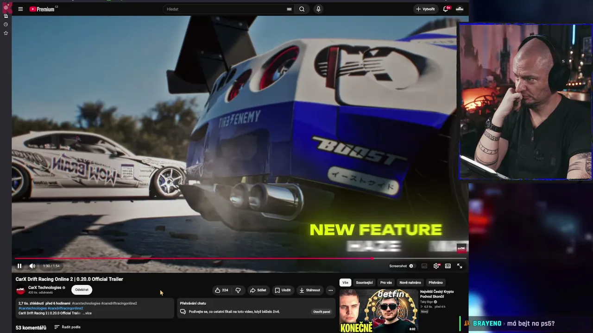Select the Nově nahráno filter chip

(x=410, y=283)
